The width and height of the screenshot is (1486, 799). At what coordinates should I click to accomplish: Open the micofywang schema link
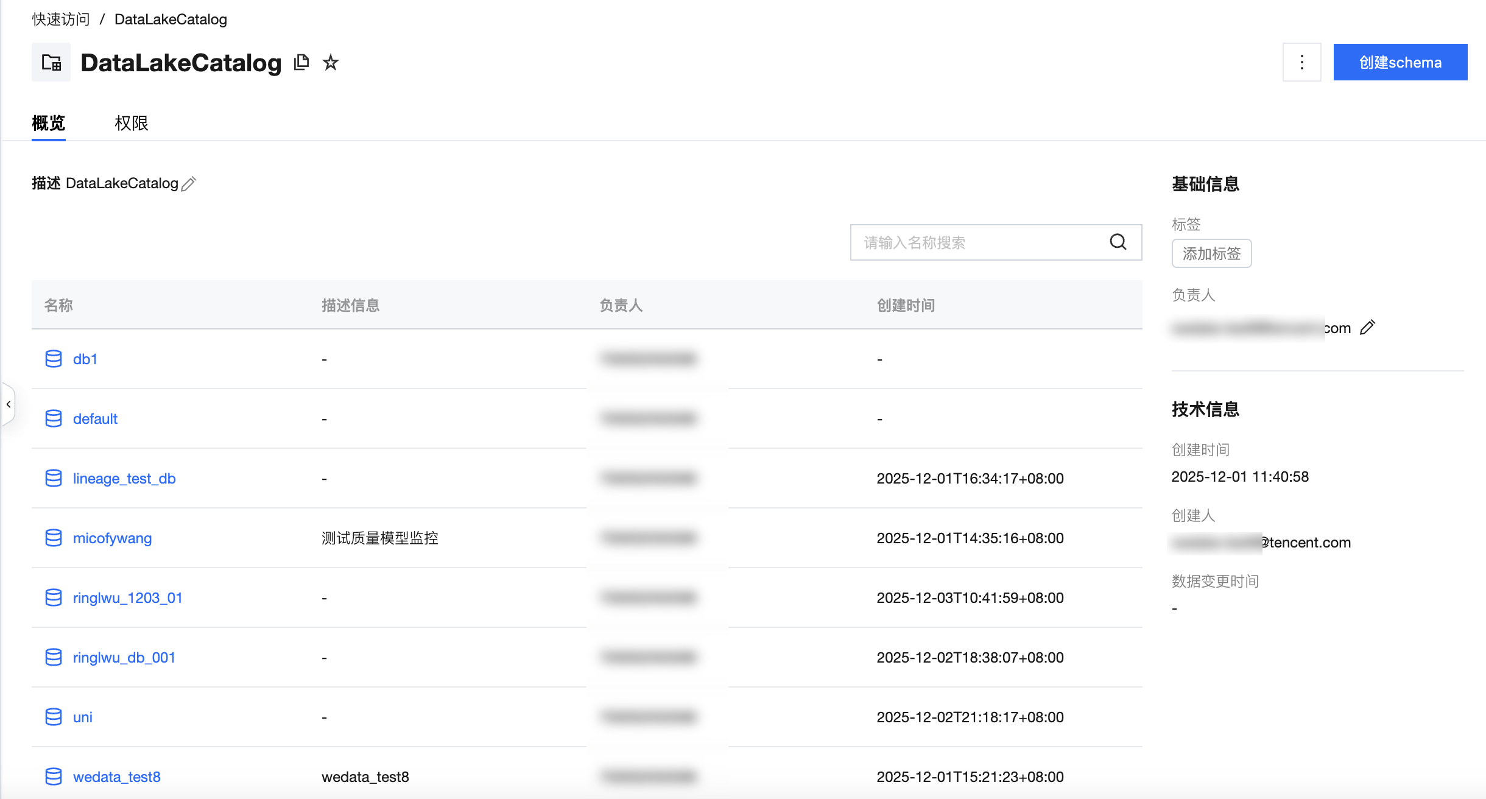pos(113,538)
